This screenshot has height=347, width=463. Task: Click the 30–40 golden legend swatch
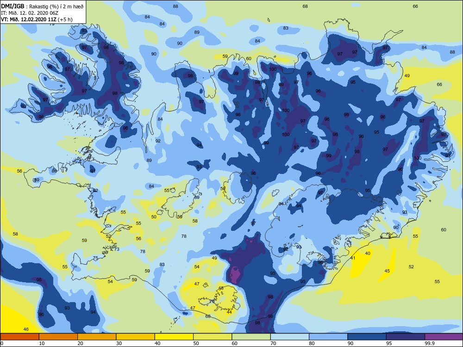[136, 337]
